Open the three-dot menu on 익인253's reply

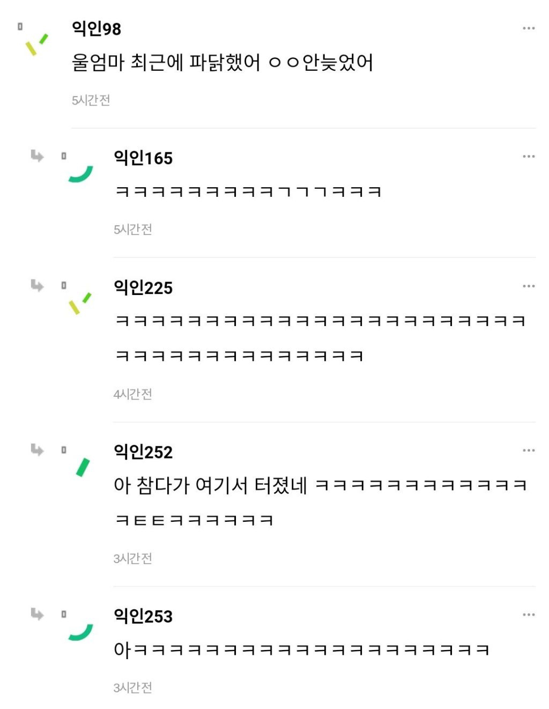coord(528,615)
